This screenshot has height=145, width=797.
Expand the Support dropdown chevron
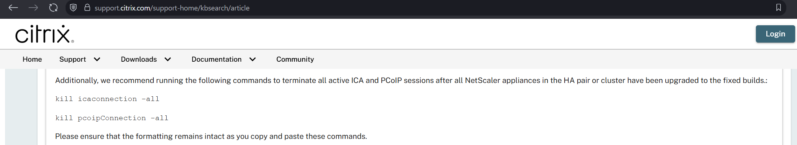coord(97,59)
